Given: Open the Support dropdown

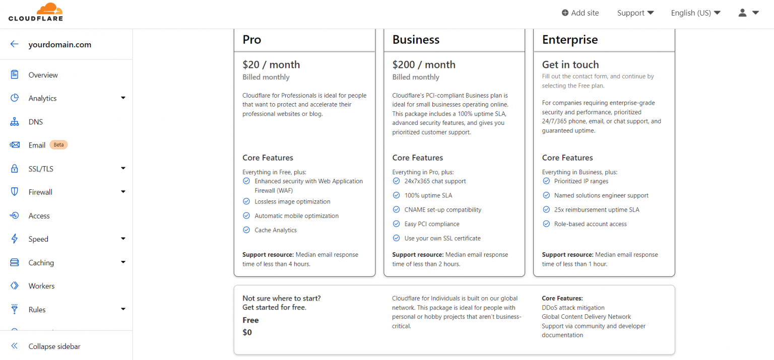Looking at the screenshot, I should (635, 13).
